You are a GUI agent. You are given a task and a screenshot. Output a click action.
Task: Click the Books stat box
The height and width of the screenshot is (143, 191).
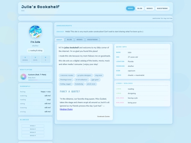tap(25, 59)
